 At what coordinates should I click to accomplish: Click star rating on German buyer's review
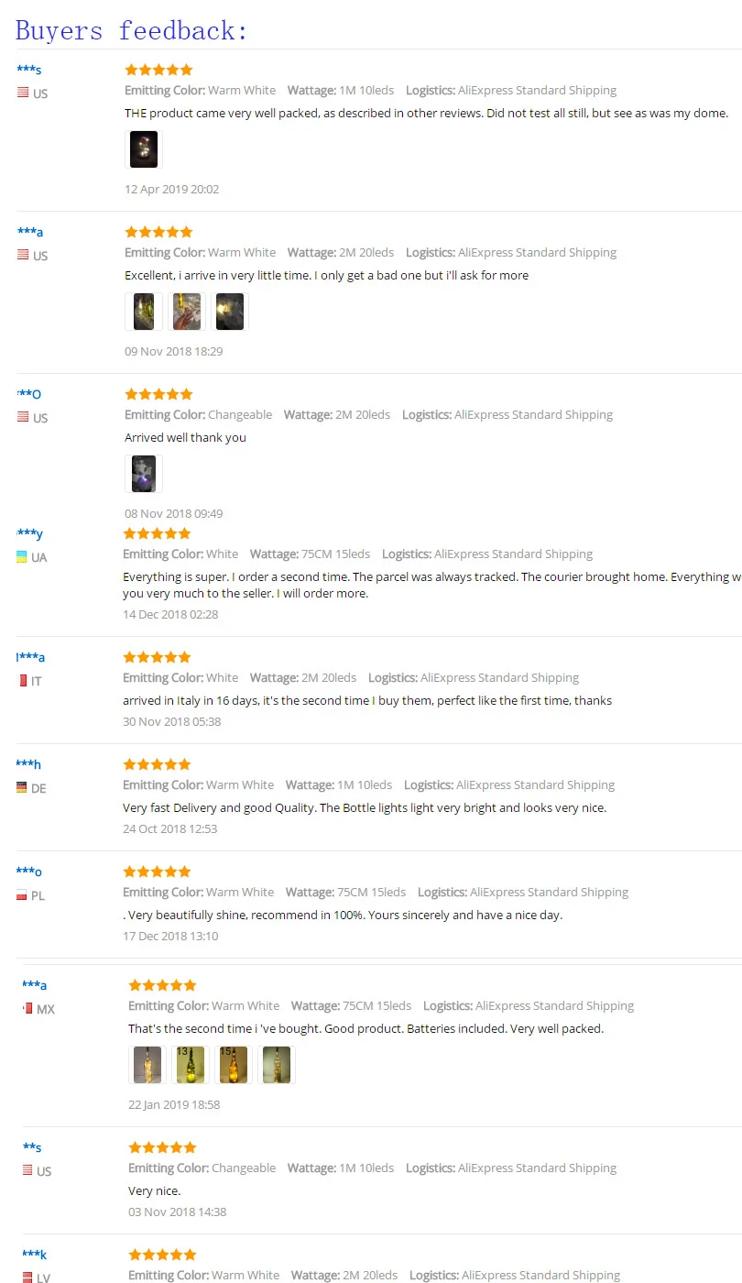coord(157,764)
